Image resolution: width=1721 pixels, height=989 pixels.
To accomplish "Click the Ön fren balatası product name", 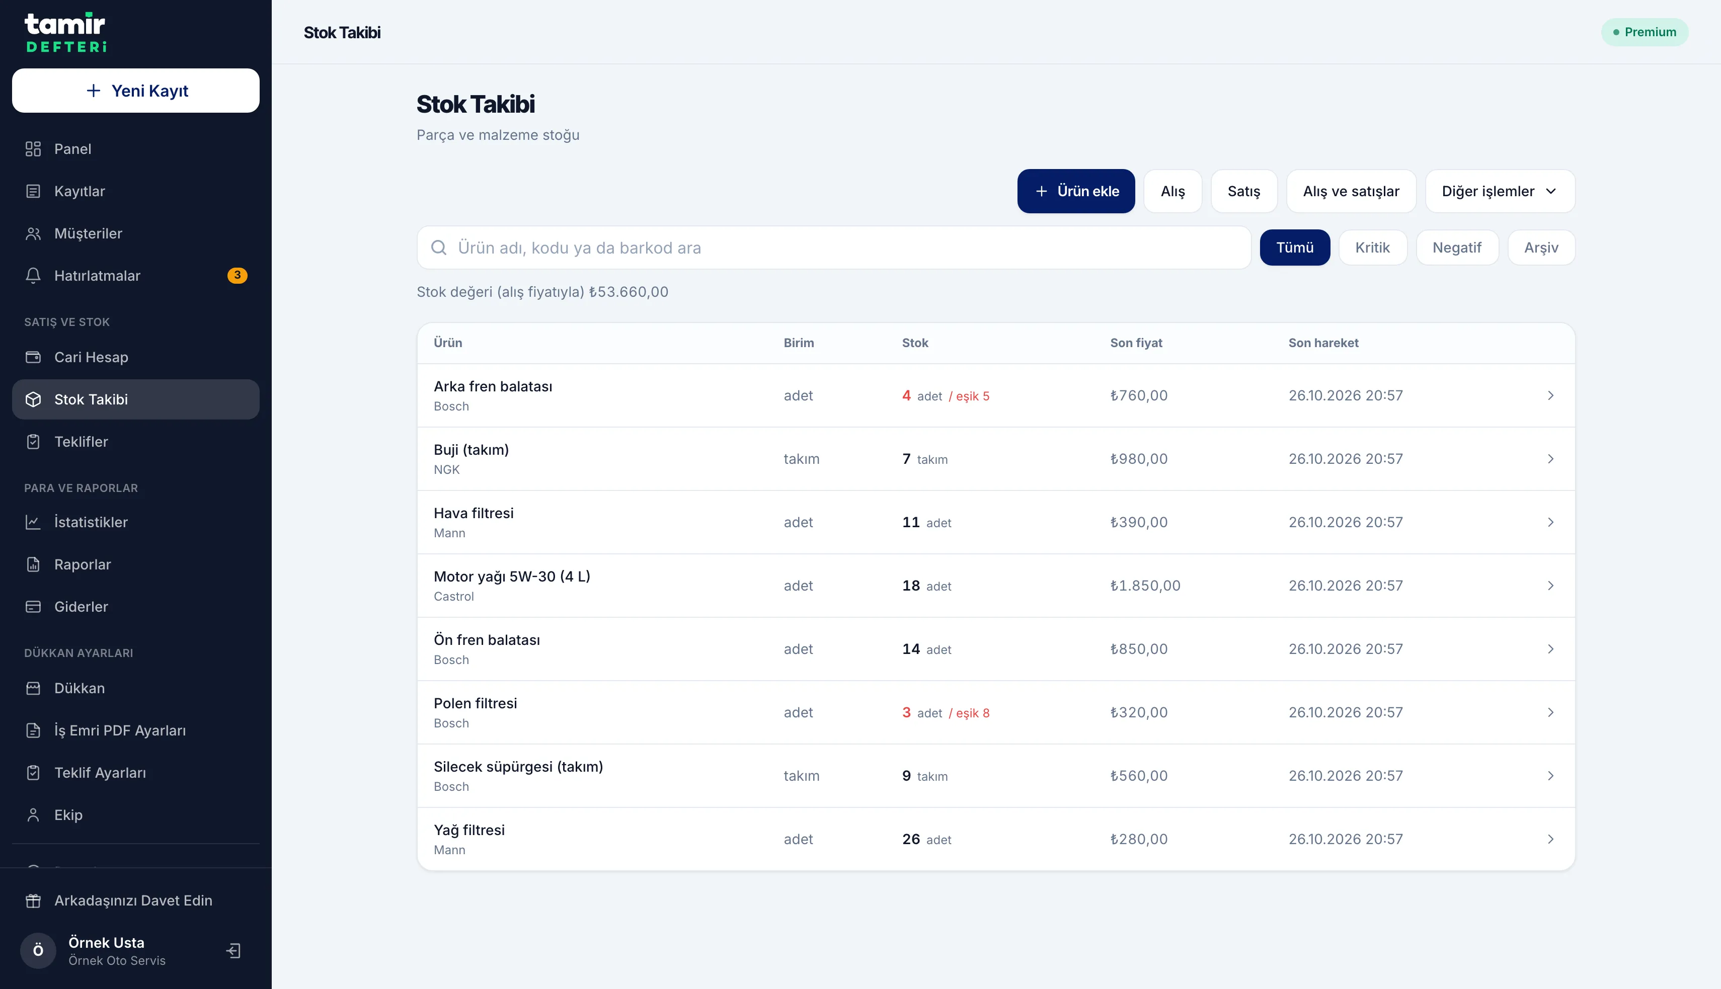I will (487, 640).
